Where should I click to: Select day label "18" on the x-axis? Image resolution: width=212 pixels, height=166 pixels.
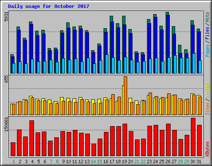pyautogui.click(x=118, y=161)
